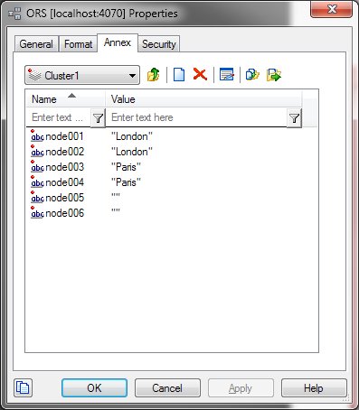
Task: Select the node001 row name
Action: [x=64, y=136]
